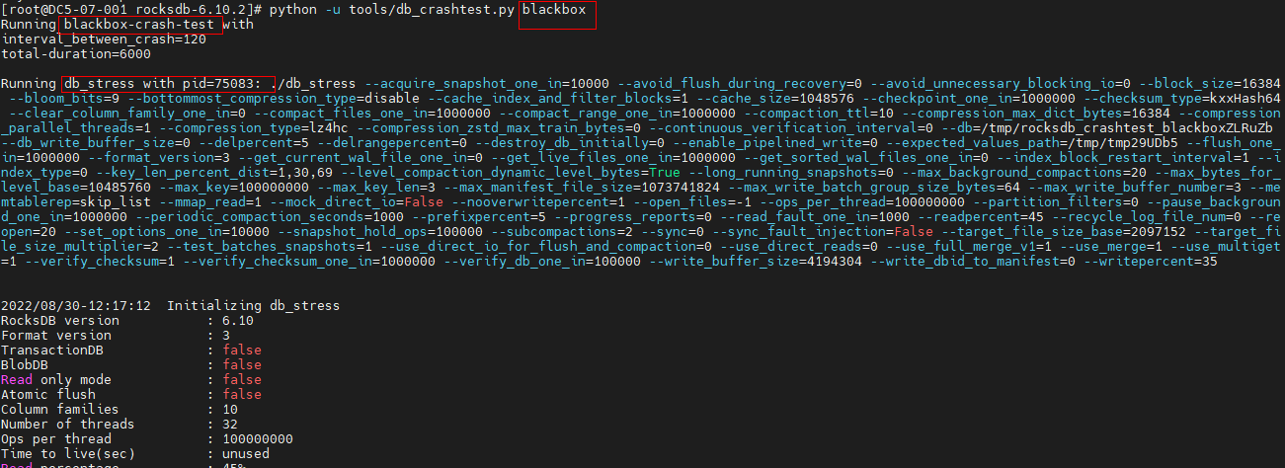Click the 'Number of threads' value 32
Screen dimensions: 1285x468
click(230, 424)
